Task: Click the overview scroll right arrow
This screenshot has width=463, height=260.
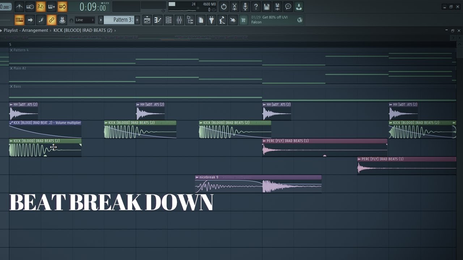Action: 453,38
